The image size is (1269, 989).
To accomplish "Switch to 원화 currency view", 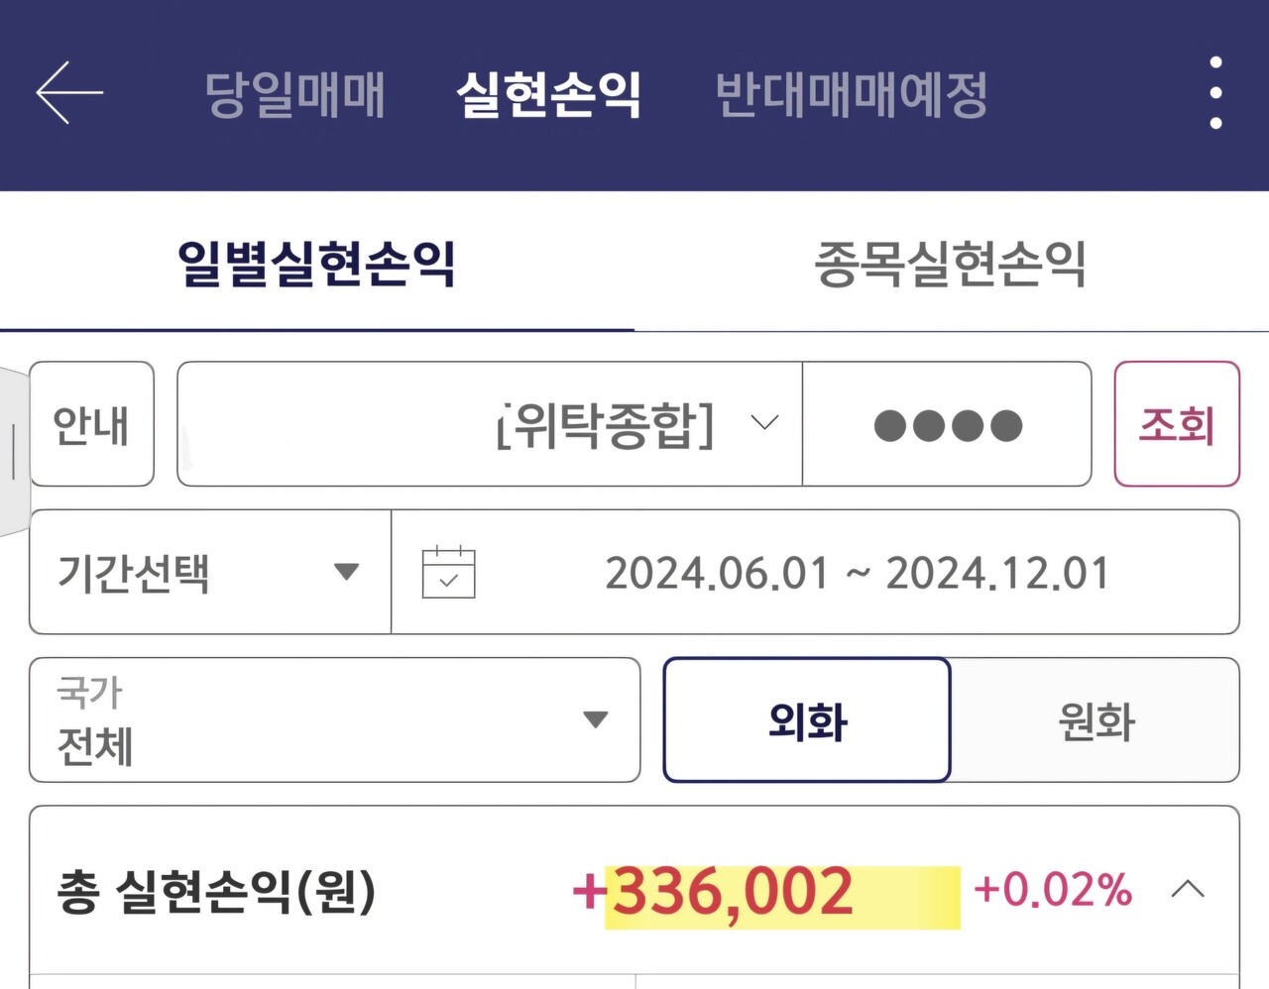I will pyautogui.click(x=1095, y=719).
